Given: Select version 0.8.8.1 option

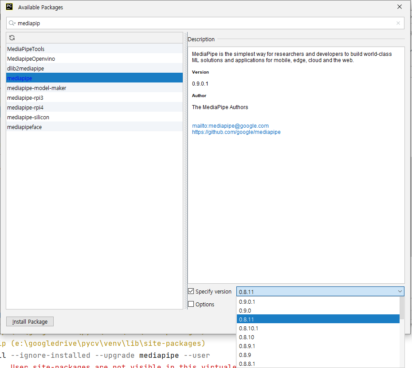Looking at the screenshot, I should pyautogui.click(x=318, y=364).
